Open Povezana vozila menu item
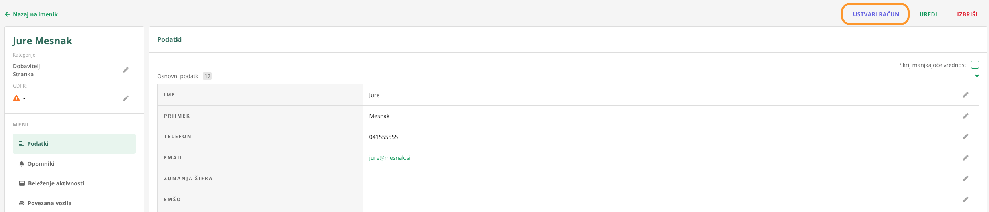Viewport: 989px width, 212px height. pyautogui.click(x=49, y=203)
